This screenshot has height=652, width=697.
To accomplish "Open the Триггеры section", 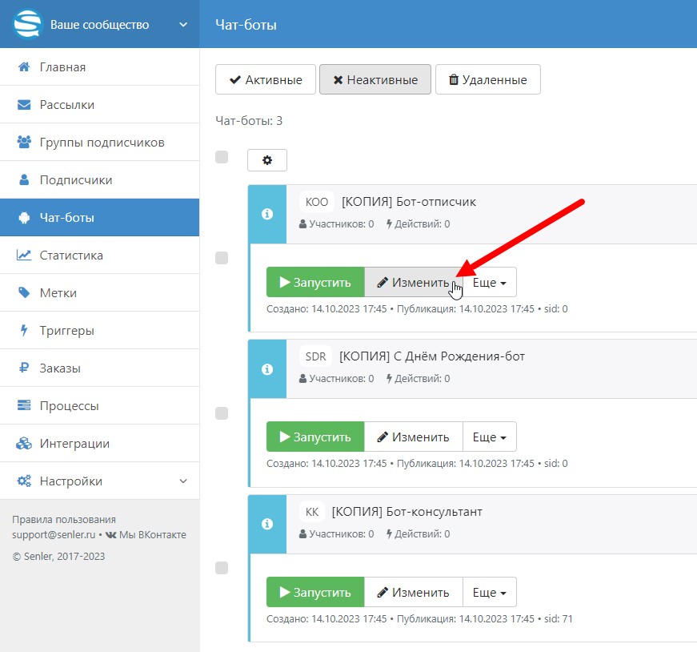I will coord(66,331).
